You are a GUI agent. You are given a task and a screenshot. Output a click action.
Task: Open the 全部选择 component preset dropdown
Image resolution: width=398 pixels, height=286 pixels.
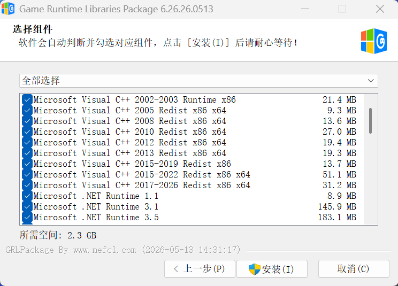pyautogui.click(x=198, y=81)
